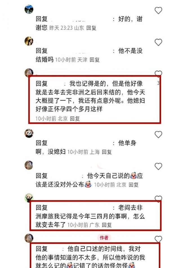Viewport: 169px width, 268px height.
Task: Reply to Tianjin comment '他不是没结婚吗'
Action: (95, 60)
